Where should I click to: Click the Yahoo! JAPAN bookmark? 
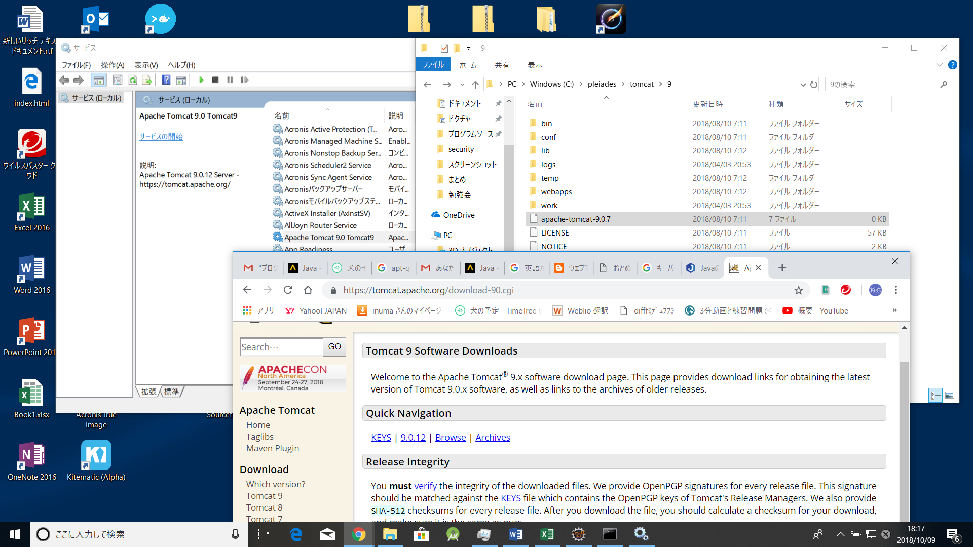(x=316, y=310)
